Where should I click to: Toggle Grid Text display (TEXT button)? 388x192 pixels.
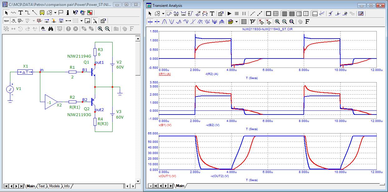point(6,21)
